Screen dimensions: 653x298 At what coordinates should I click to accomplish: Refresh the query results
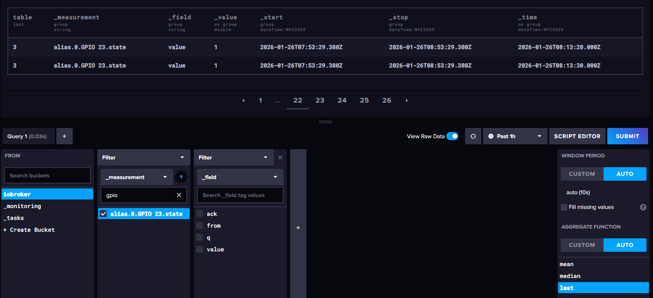[473, 136]
